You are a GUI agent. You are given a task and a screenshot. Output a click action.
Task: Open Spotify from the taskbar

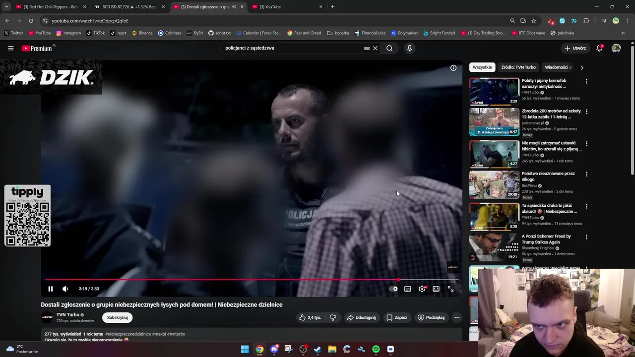click(x=376, y=349)
